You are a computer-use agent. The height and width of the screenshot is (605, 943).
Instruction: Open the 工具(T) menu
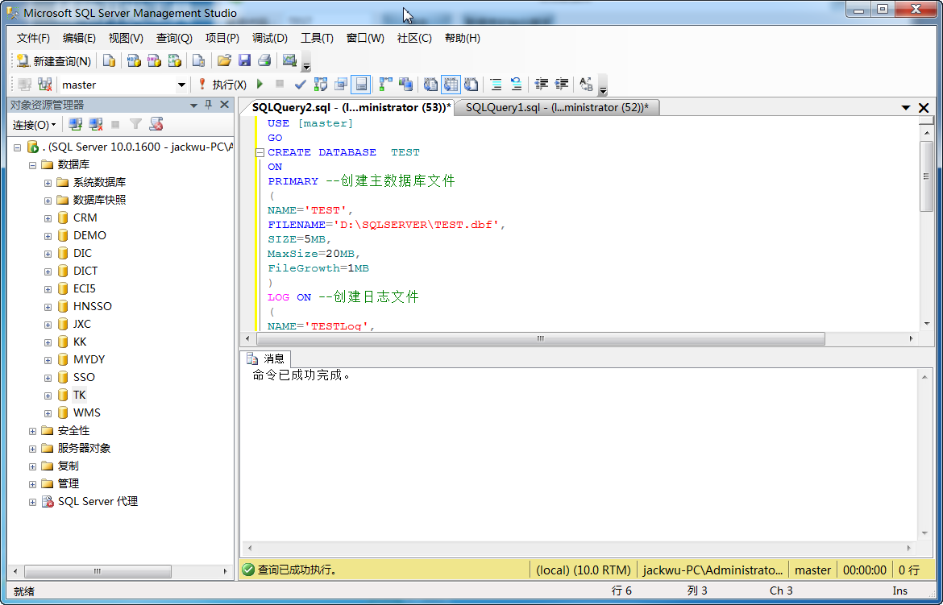tap(317, 38)
